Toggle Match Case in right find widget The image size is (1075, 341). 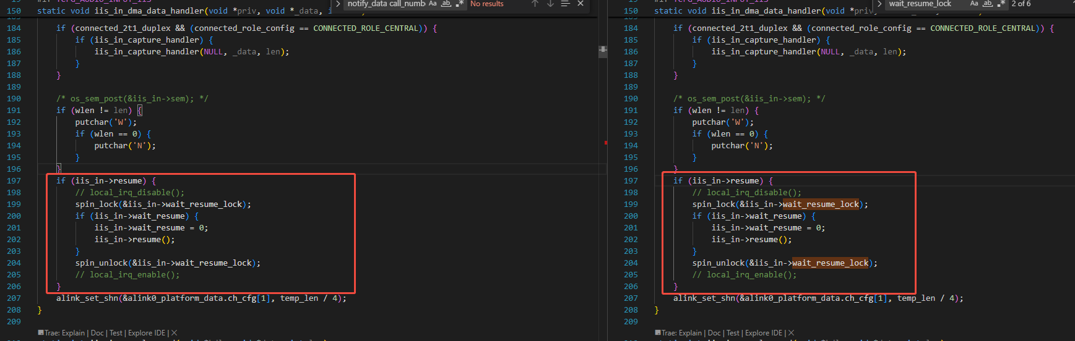coord(974,4)
